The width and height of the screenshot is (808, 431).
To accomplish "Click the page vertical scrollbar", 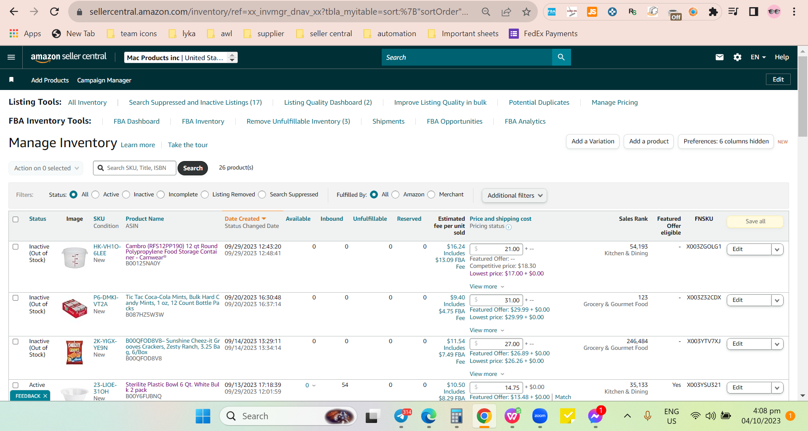I will pos(803,97).
